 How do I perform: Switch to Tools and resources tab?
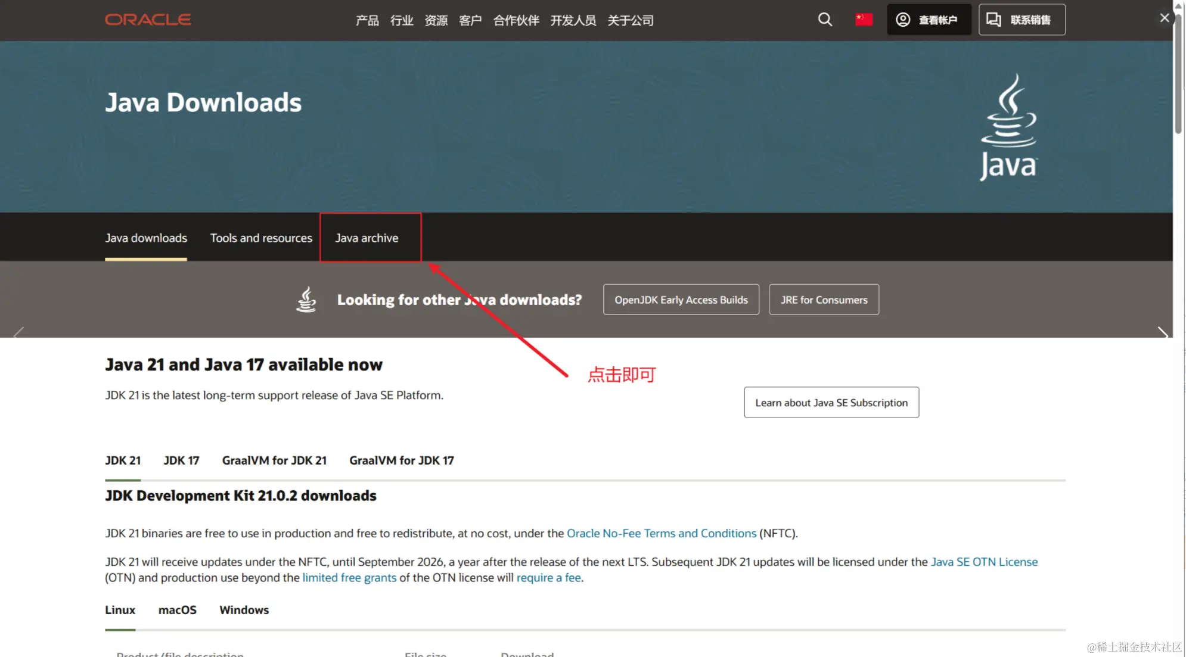(261, 238)
